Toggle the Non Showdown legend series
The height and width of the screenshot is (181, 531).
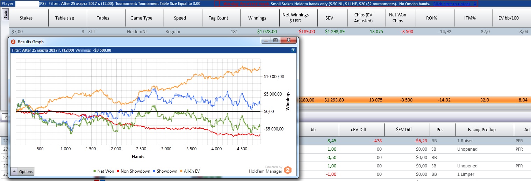[133, 171]
